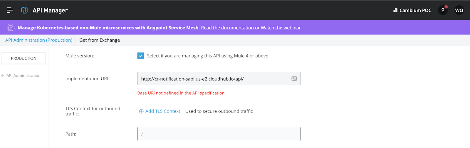Image resolution: width=470 pixels, height=148 pixels.
Task: Open the hamburger navigation menu
Action: point(10,10)
